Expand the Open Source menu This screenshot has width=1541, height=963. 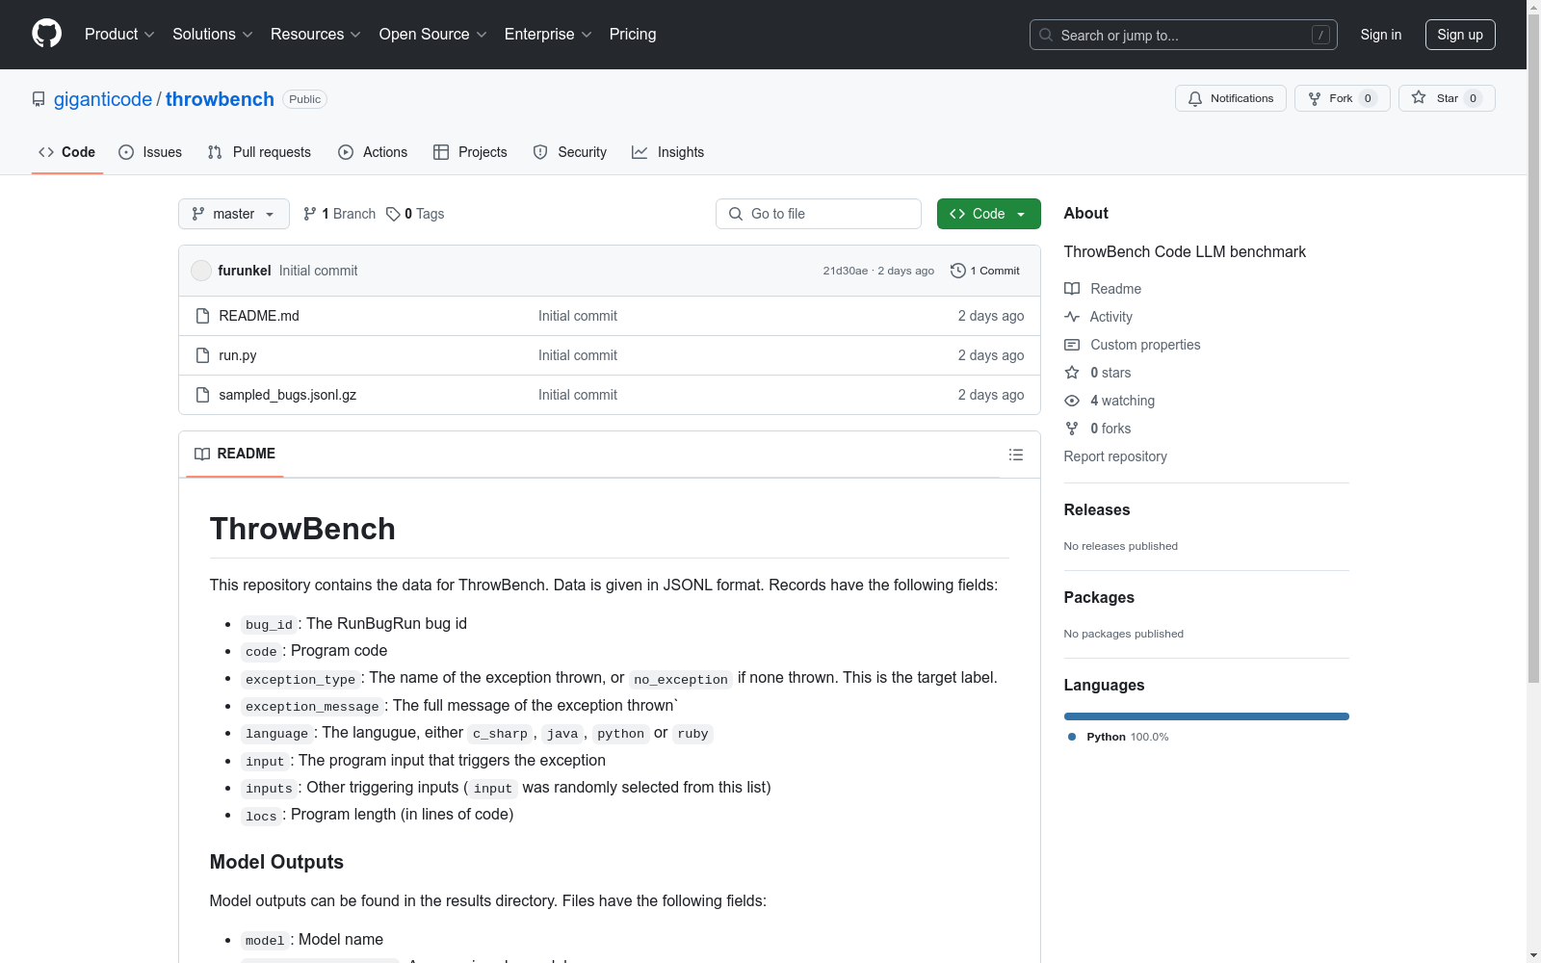pos(433,34)
